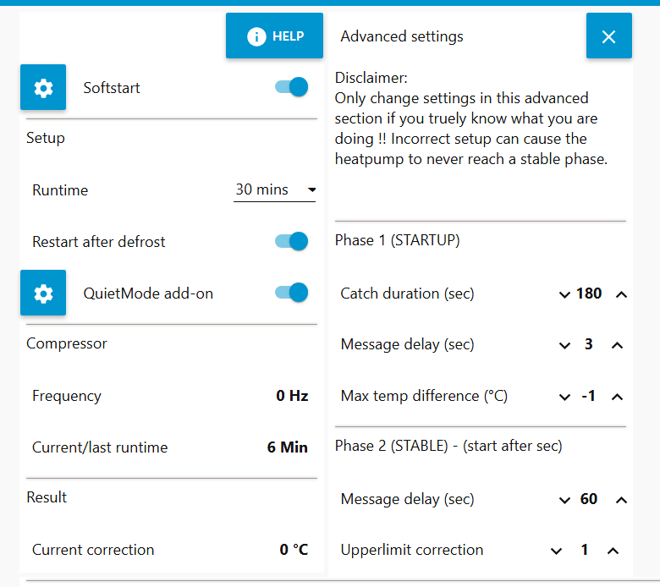Raise the Max temp difference value

click(x=617, y=397)
